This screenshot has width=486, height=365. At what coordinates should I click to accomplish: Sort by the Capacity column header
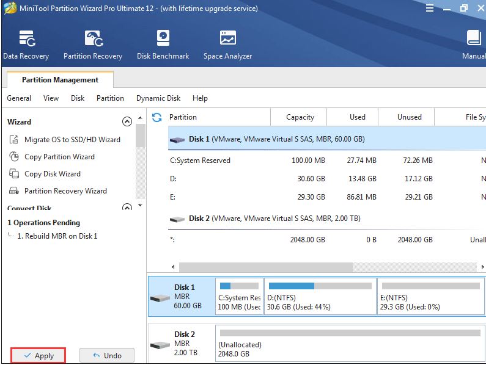point(299,117)
